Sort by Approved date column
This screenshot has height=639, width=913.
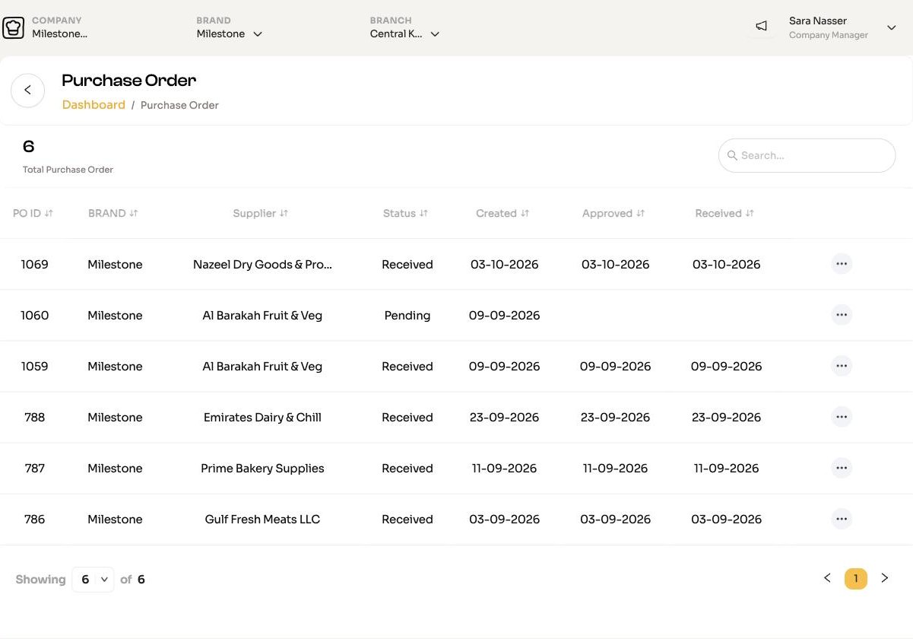click(x=640, y=214)
